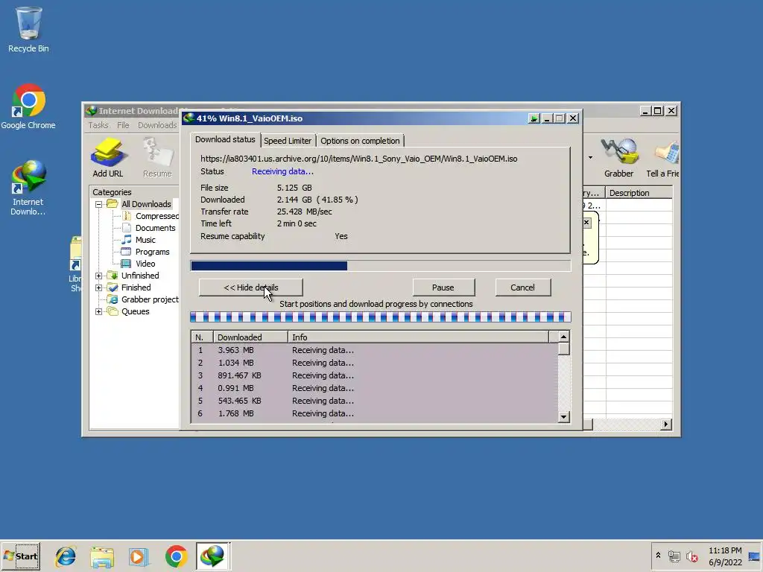Open the Downloads menu
This screenshot has height=572, width=763.
tap(157, 125)
